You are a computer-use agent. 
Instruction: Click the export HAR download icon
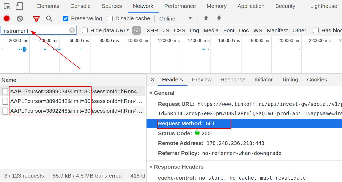point(219,18)
